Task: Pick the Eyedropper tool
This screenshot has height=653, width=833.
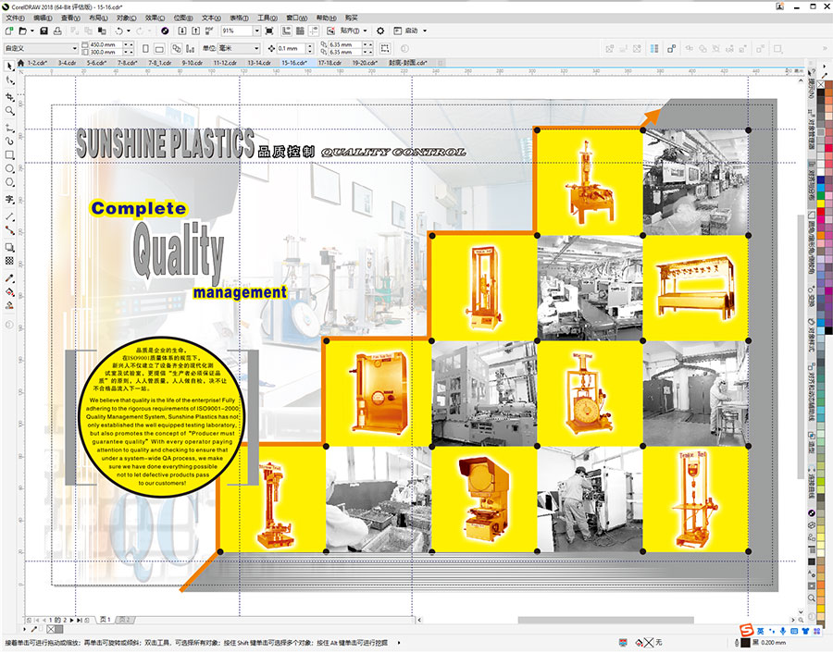Action: point(9,277)
